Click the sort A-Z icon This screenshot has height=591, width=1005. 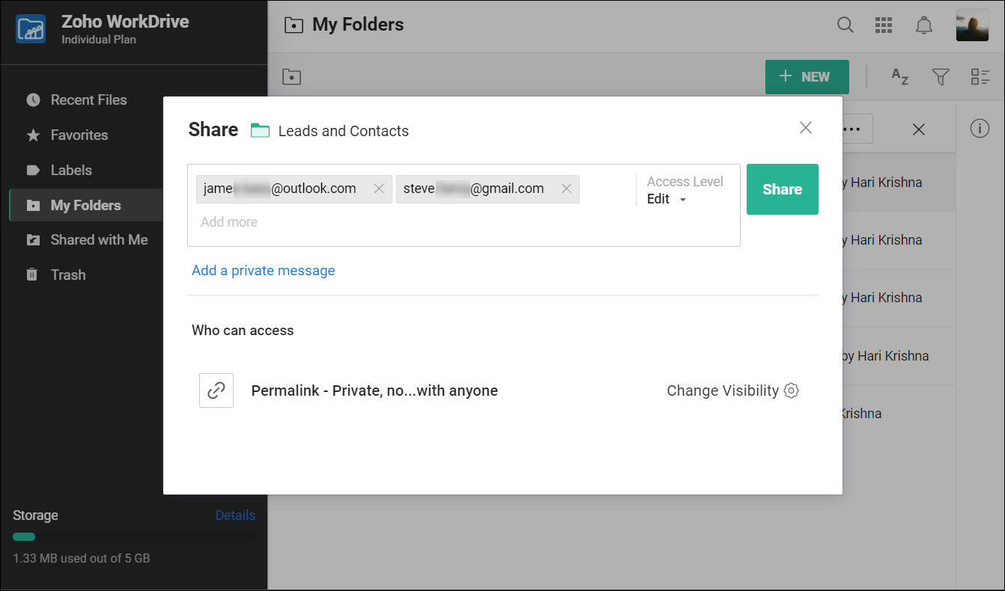[899, 76]
